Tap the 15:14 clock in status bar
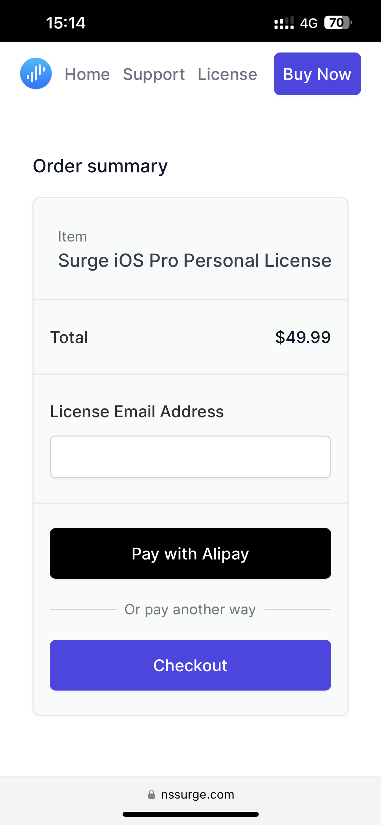 [x=66, y=23]
